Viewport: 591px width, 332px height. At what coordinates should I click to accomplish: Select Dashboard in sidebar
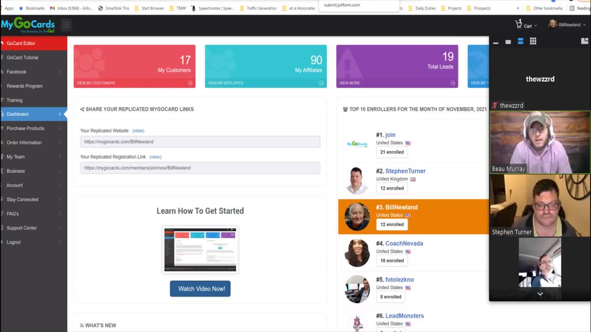coord(33,114)
